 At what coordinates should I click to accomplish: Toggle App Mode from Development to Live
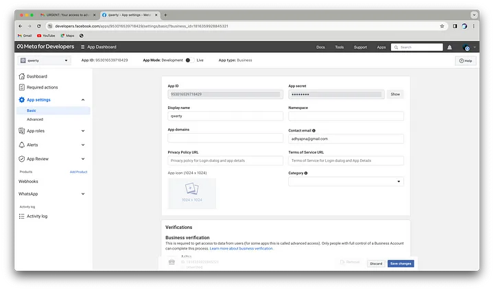tap(189, 60)
